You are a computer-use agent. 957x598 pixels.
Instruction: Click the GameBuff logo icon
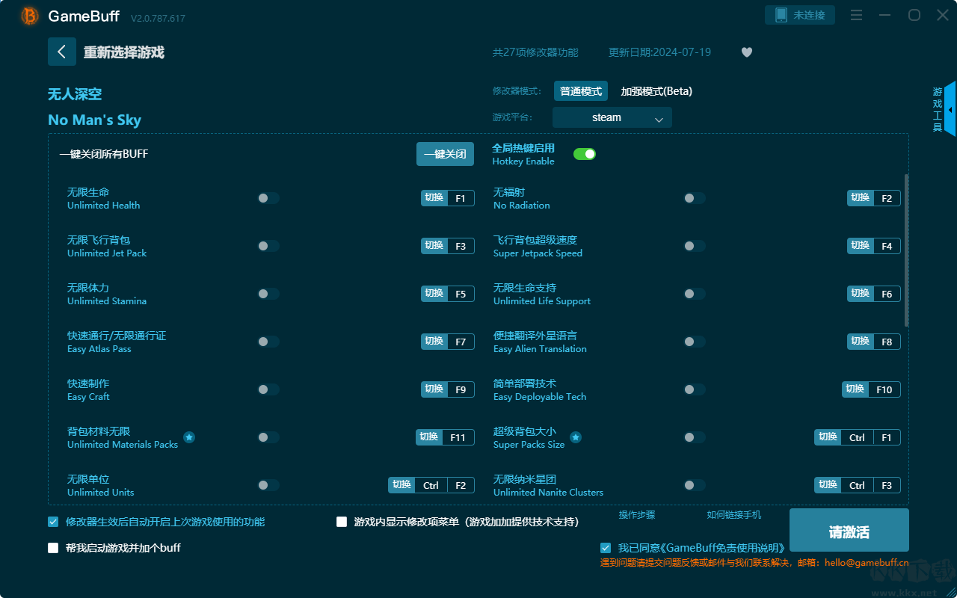[30, 16]
